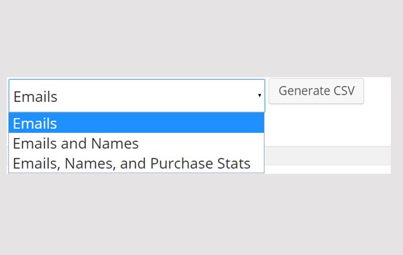Choose Emails and Names option
This screenshot has height=255, width=403.
(x=136, y=144)
